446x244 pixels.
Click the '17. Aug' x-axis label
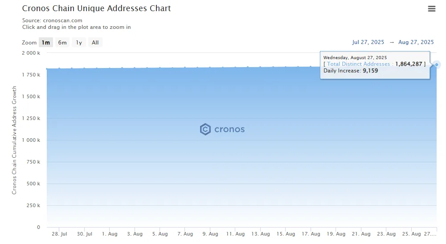point(311,234)
